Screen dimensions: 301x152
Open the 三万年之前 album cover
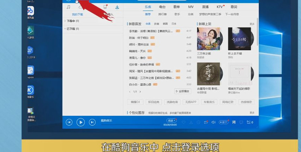click(208, 39)
